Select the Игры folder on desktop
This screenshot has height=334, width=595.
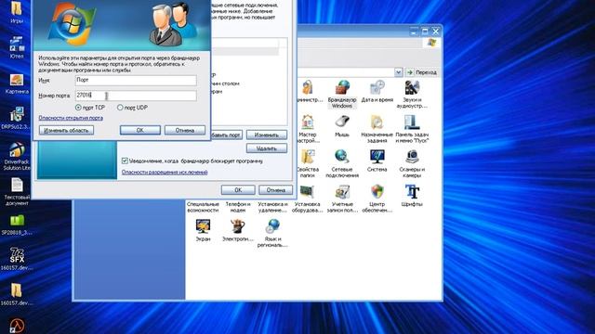pos(17,12)
